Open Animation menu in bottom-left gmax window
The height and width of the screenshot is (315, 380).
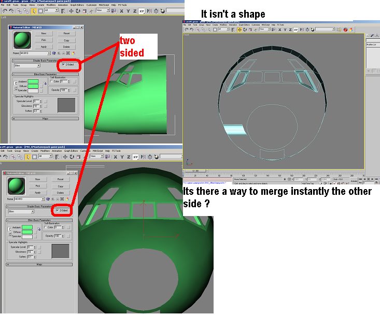tap(57, 151)
